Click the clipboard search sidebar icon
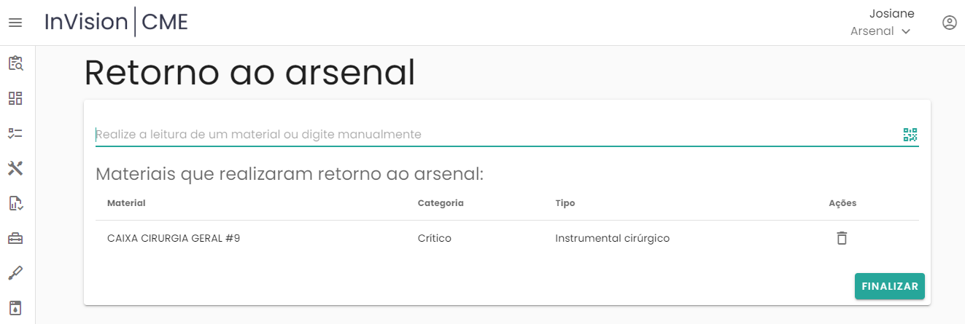This screenshot has height=324, width=965. point(15,63)
